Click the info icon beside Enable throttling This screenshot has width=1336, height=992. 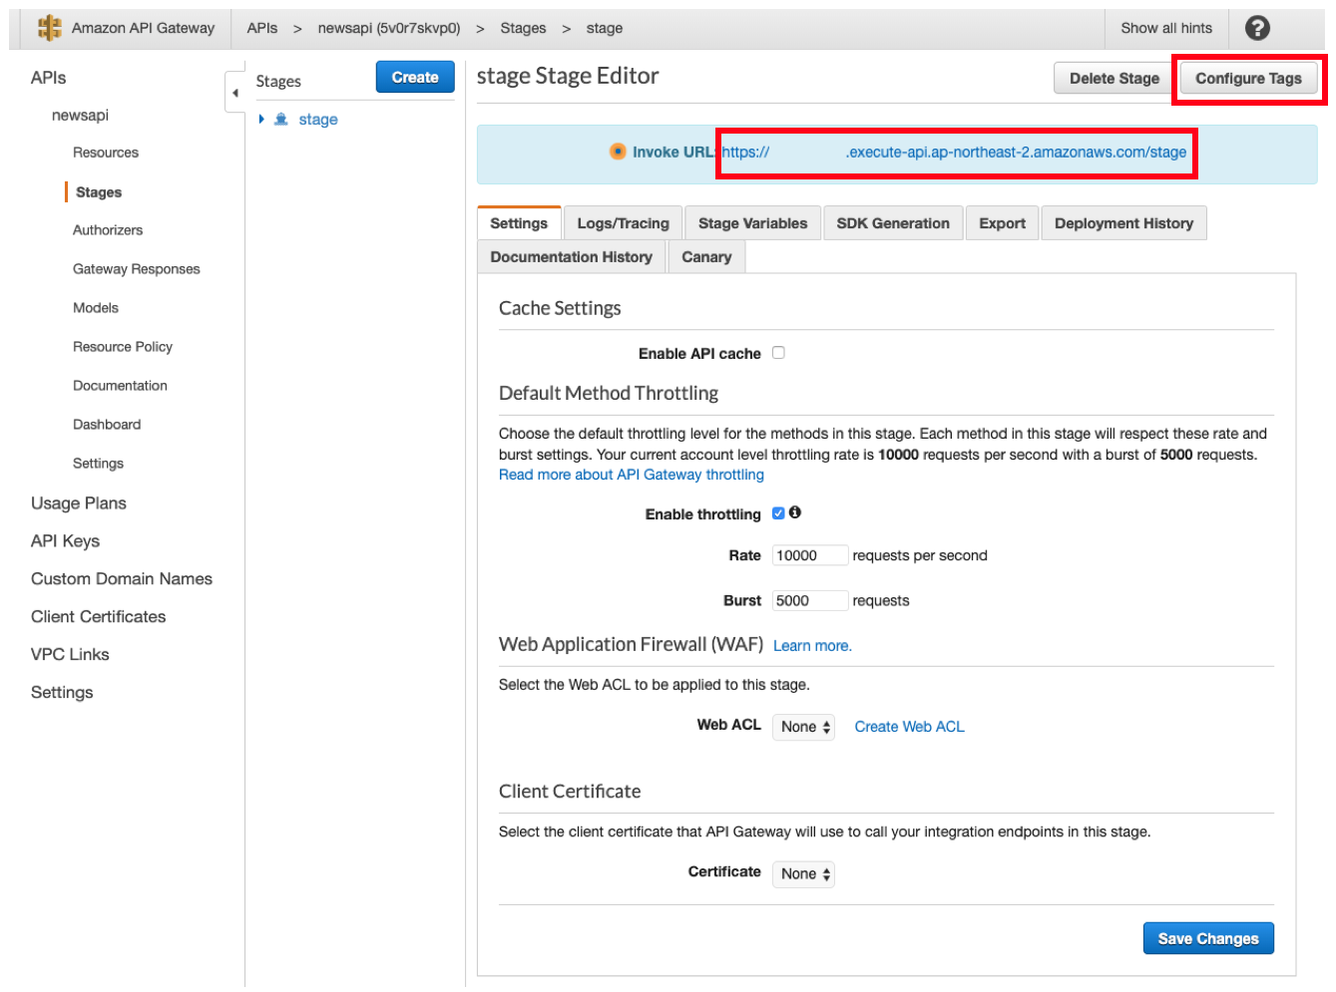point(795,512)
